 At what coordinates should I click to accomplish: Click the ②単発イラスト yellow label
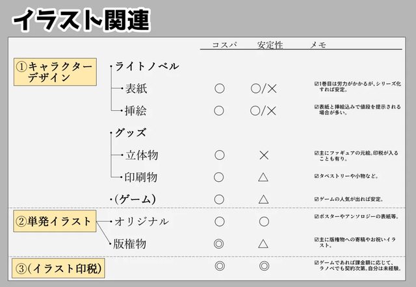[x=55, y=221]
